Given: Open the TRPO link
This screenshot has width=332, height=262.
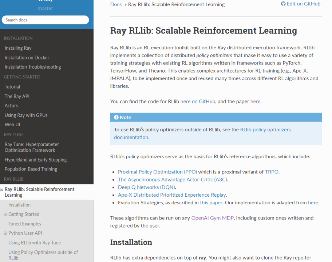Looking at the screenshot, I should pos(271,172).
